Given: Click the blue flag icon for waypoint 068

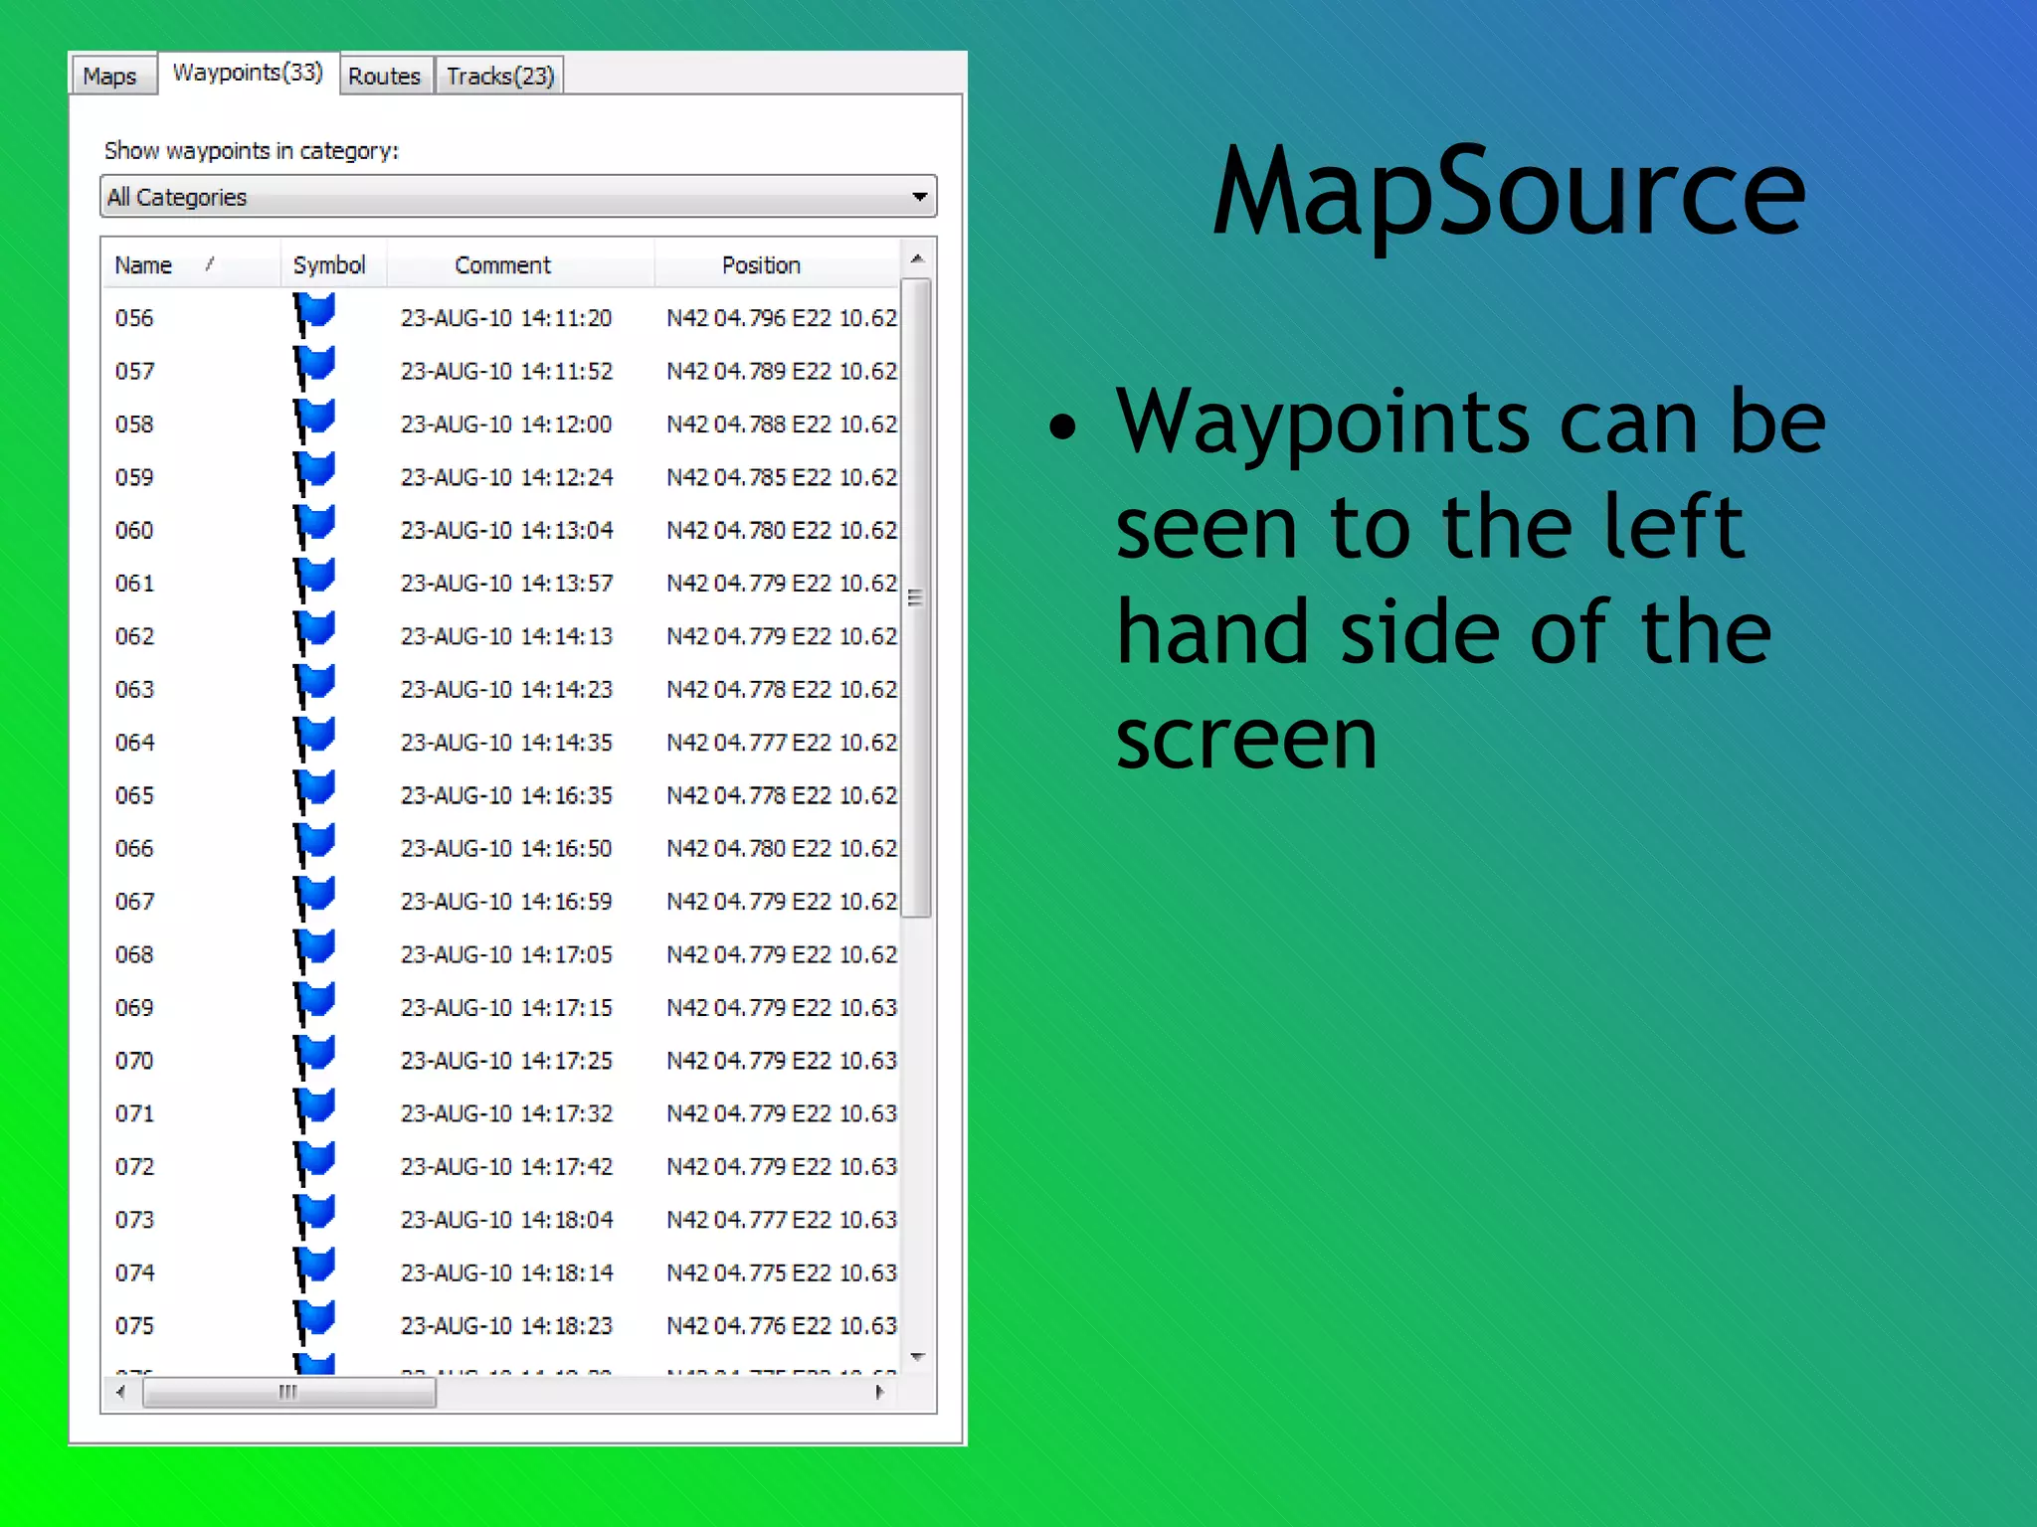Looking at the screenshot, I should [313, 951].
